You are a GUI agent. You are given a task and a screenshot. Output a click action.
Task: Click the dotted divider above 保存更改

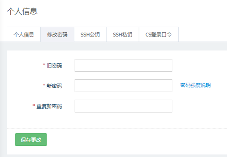[116, 128]
